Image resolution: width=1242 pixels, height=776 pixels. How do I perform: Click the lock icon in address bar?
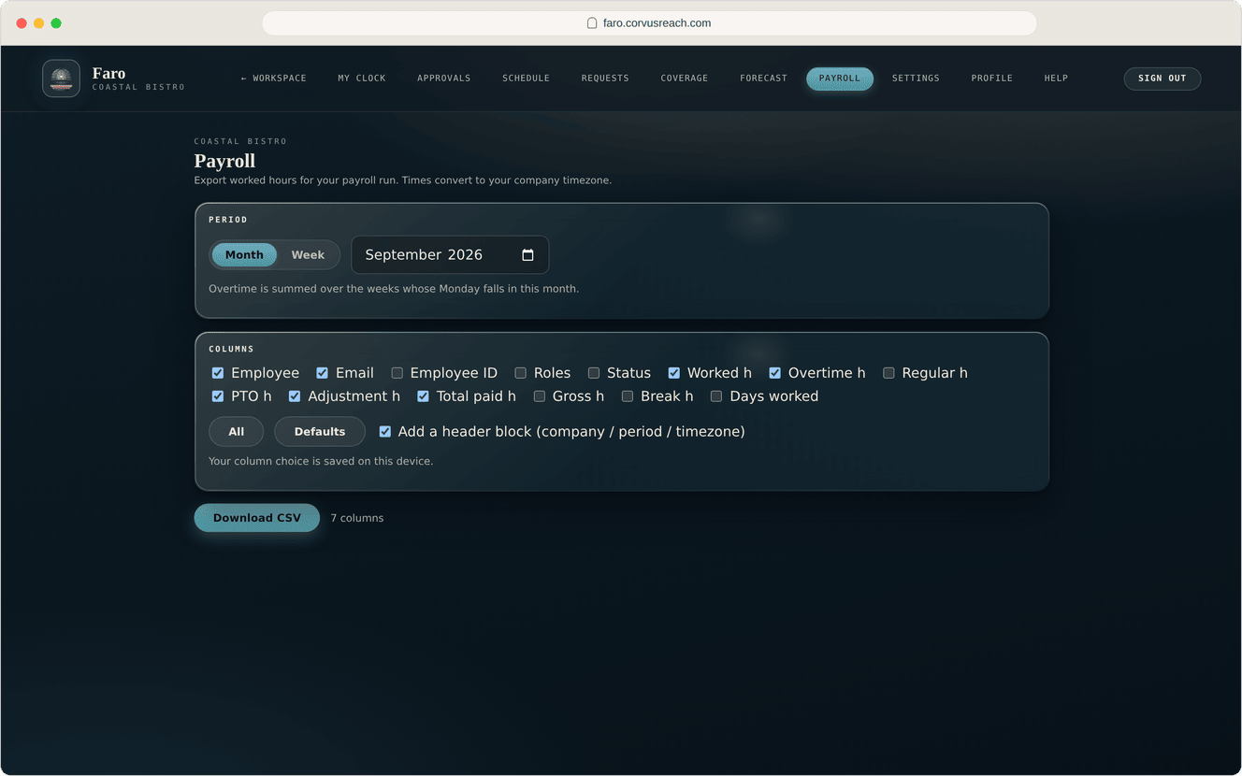[592, 23]
